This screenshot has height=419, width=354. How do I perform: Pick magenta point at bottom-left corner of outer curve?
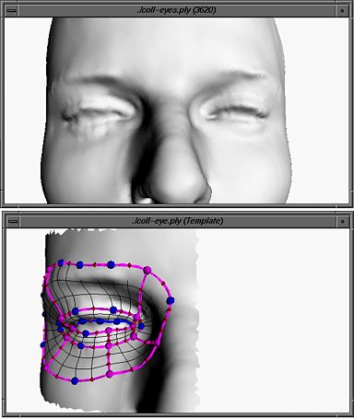pyautogui.click(x=46, y=367)
